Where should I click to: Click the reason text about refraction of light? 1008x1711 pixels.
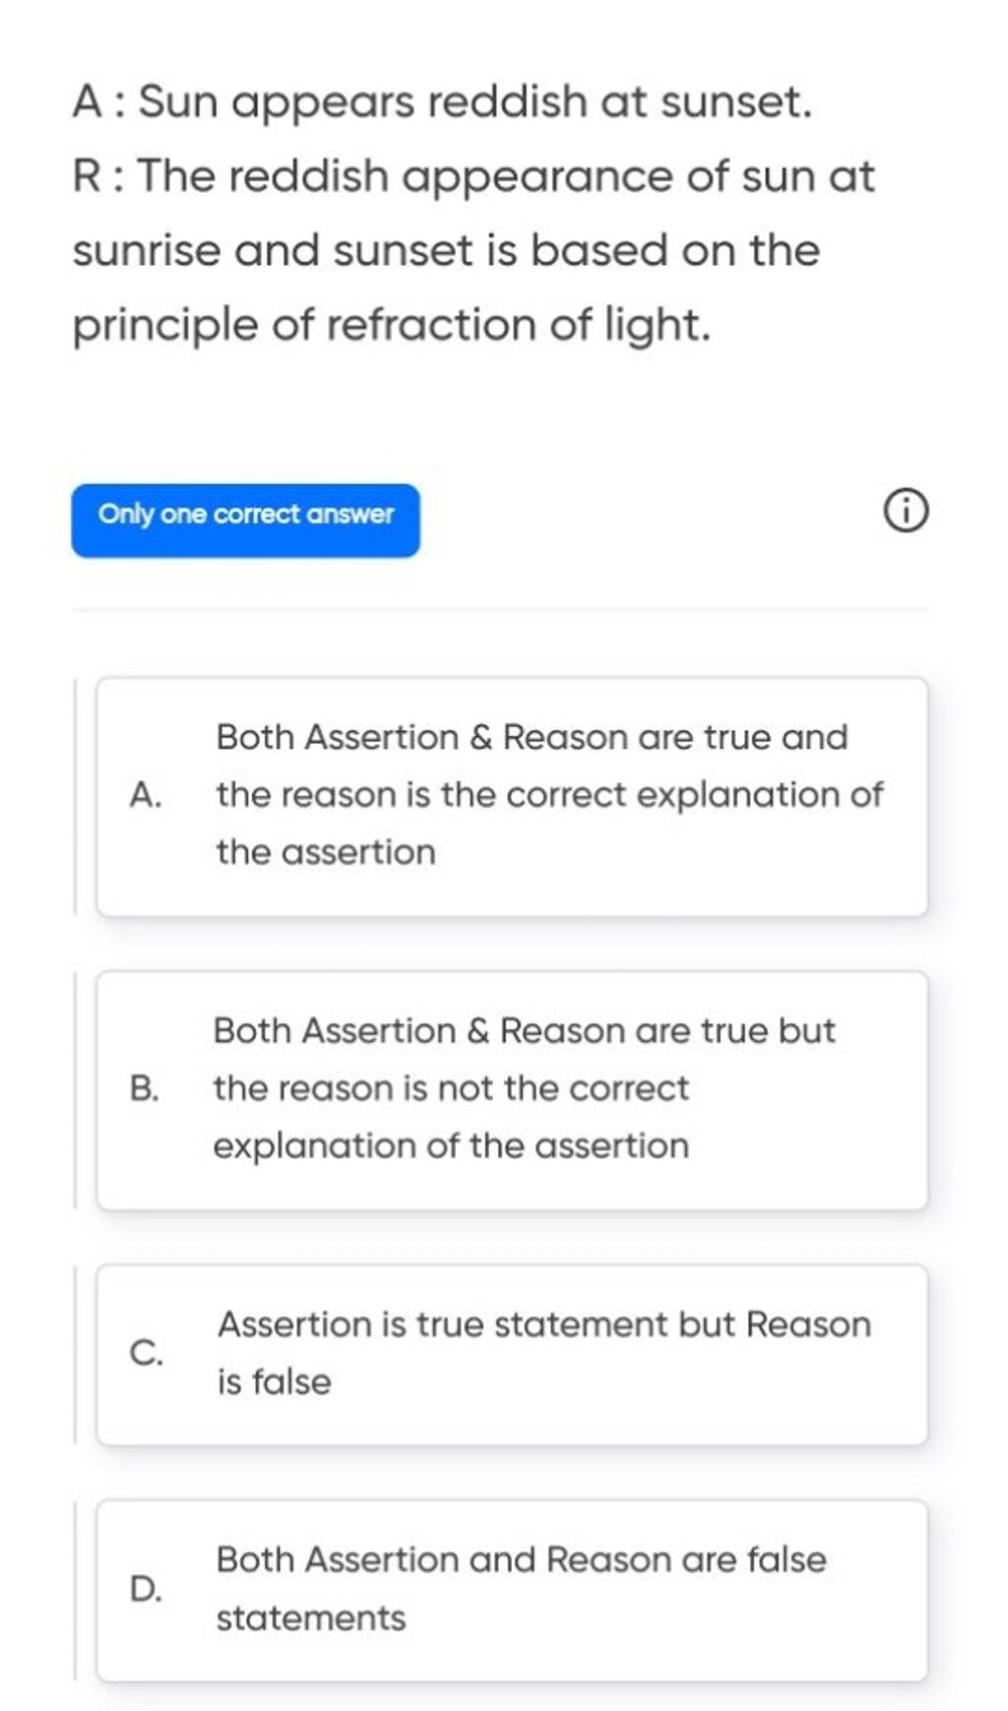[x=473, y=251]
